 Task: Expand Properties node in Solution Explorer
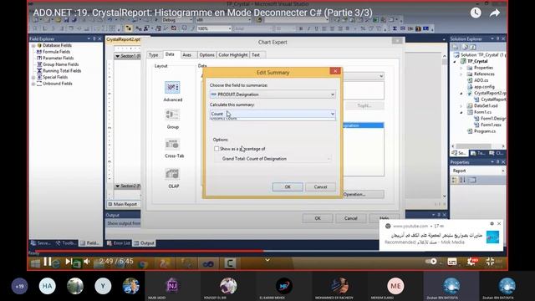[461, 68]
